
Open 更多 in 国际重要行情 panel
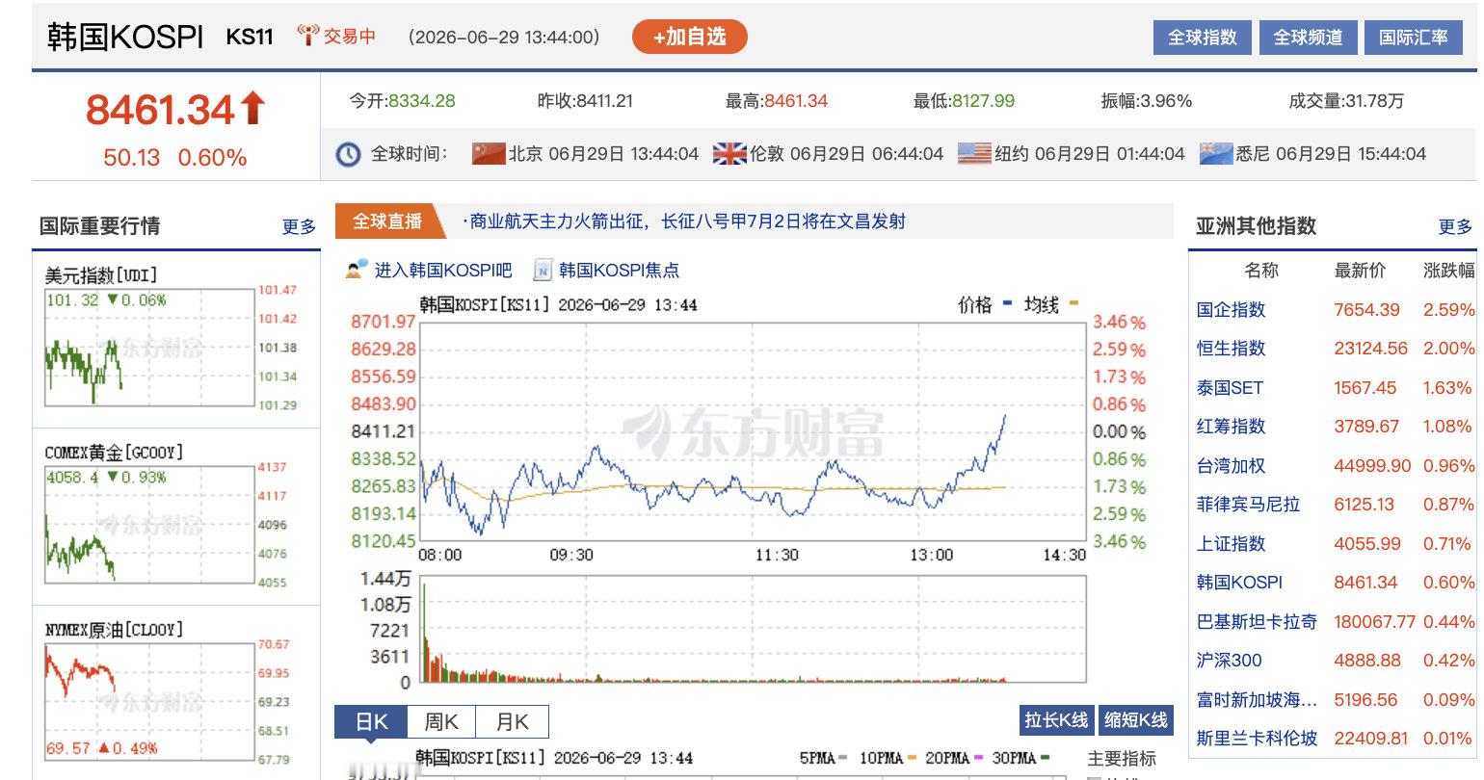(x=299, y=226)
